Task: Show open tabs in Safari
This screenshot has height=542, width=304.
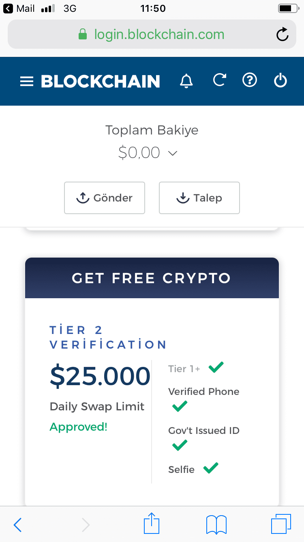Action: pos(281,524)
